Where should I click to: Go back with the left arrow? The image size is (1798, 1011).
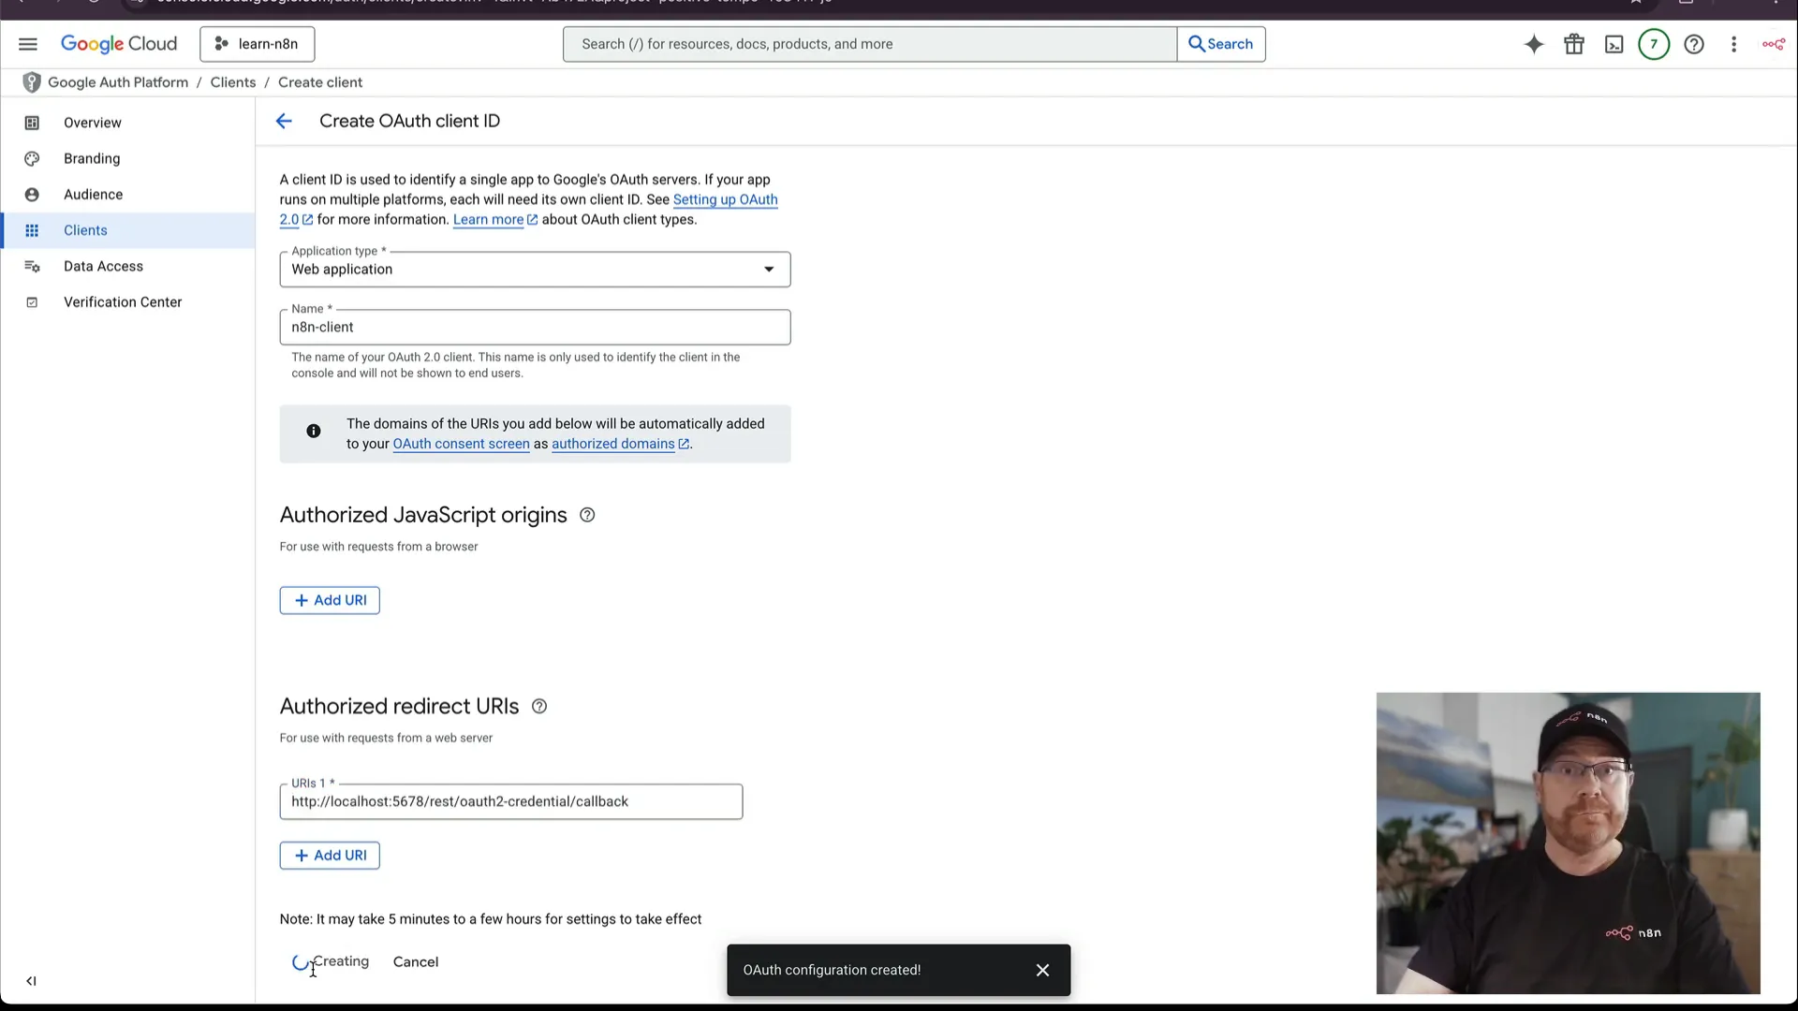click(x=284, y=121)
